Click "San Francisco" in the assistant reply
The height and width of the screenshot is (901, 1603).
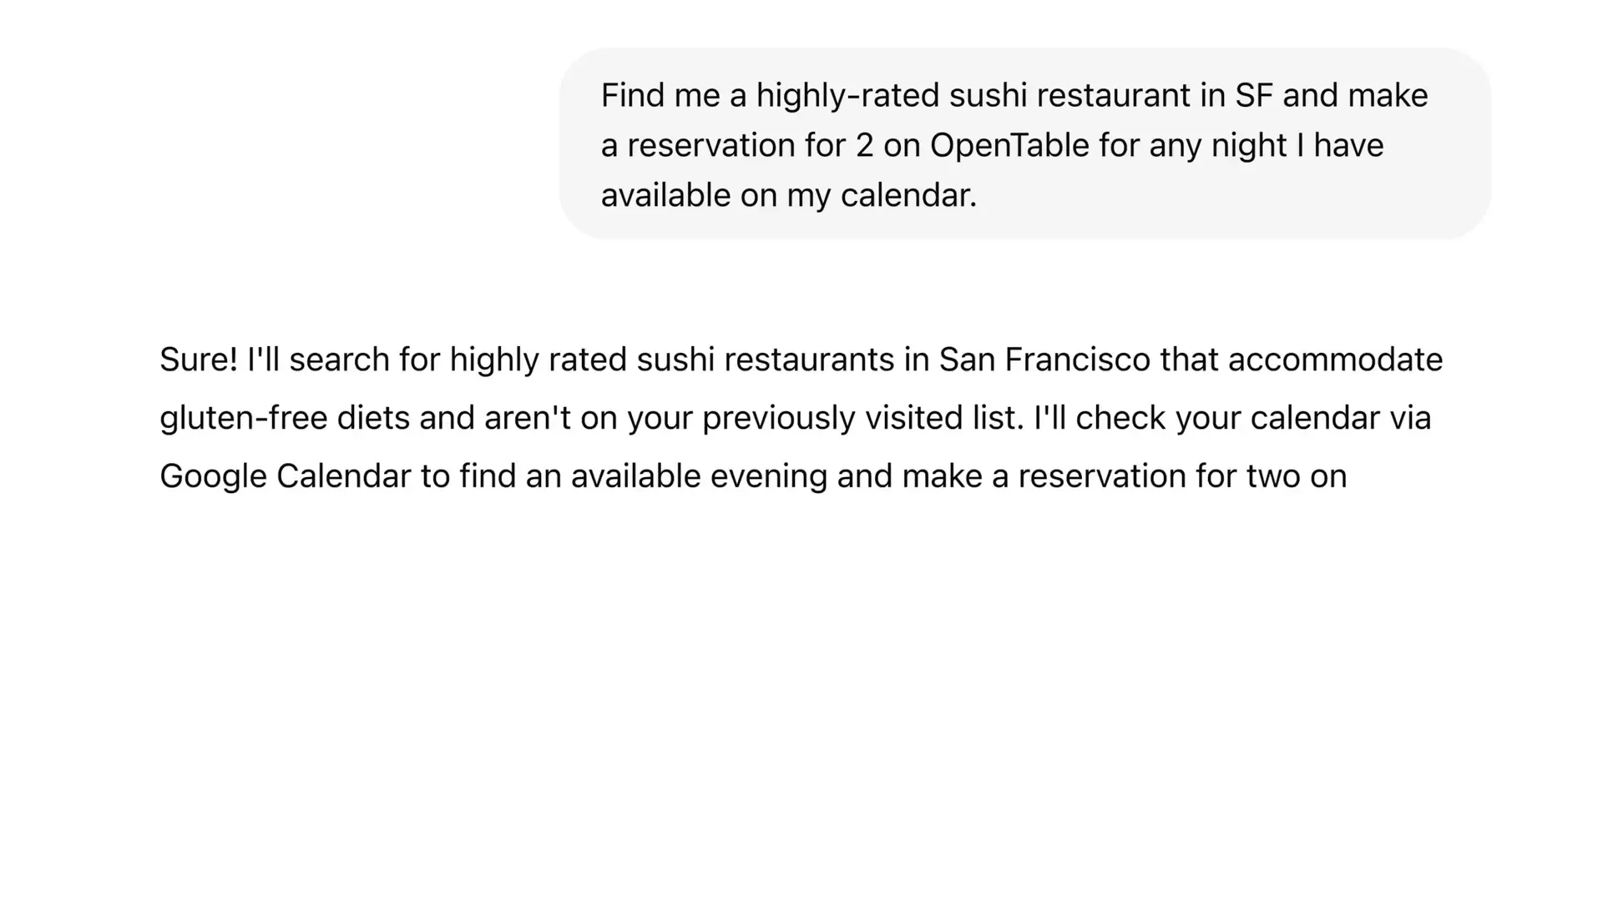click(x=1044, y=360)
